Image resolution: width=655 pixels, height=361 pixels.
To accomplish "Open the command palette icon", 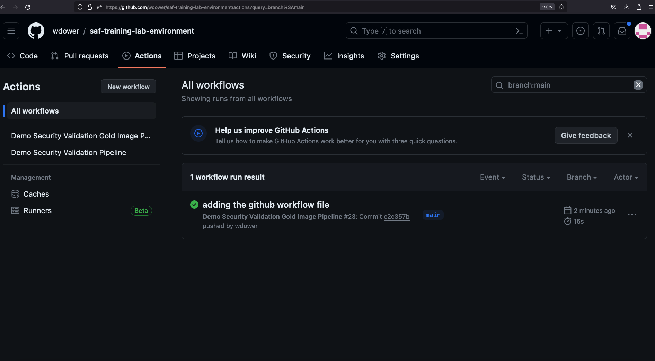I will tap(519, 31).
